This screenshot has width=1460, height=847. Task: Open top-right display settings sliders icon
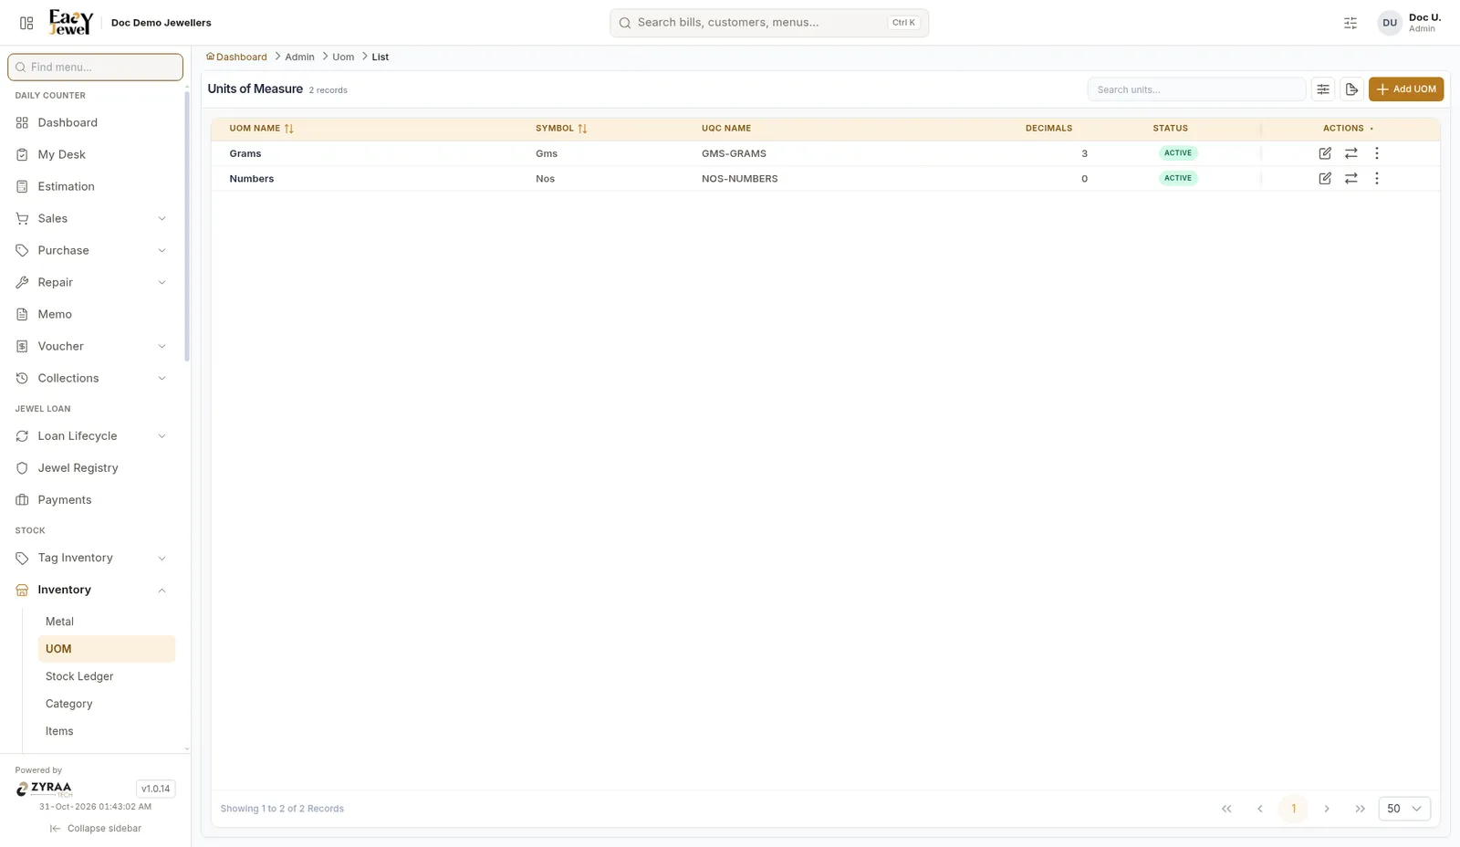(1350, 24)
